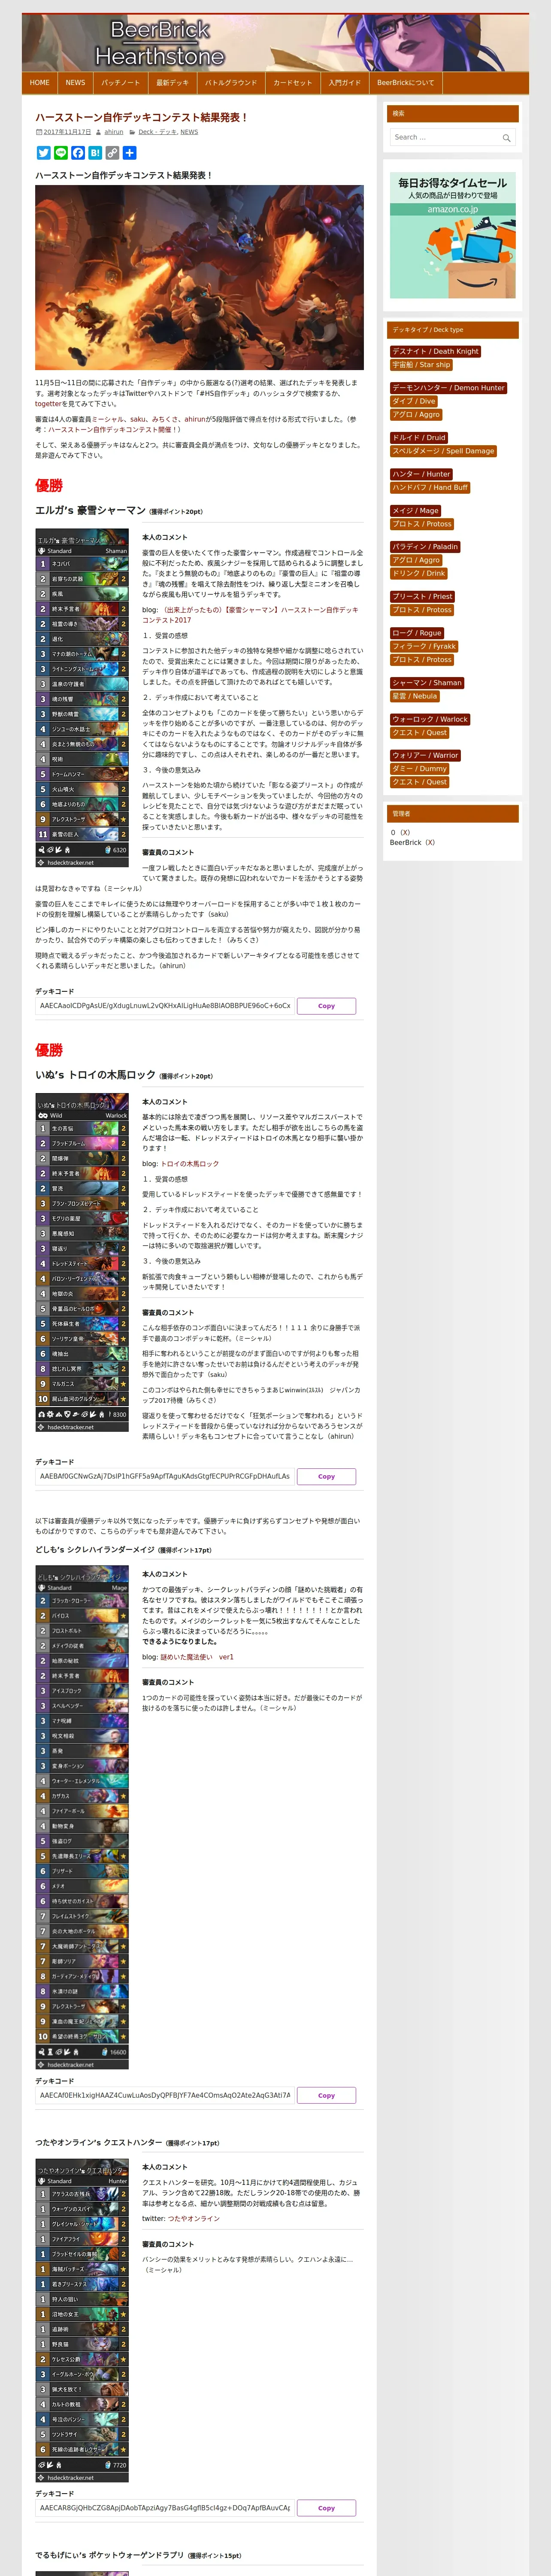Screen dimensions: 551x2576
Task: Select 最新デッキ in the navigation bar
Action: (x=172, y=83)
